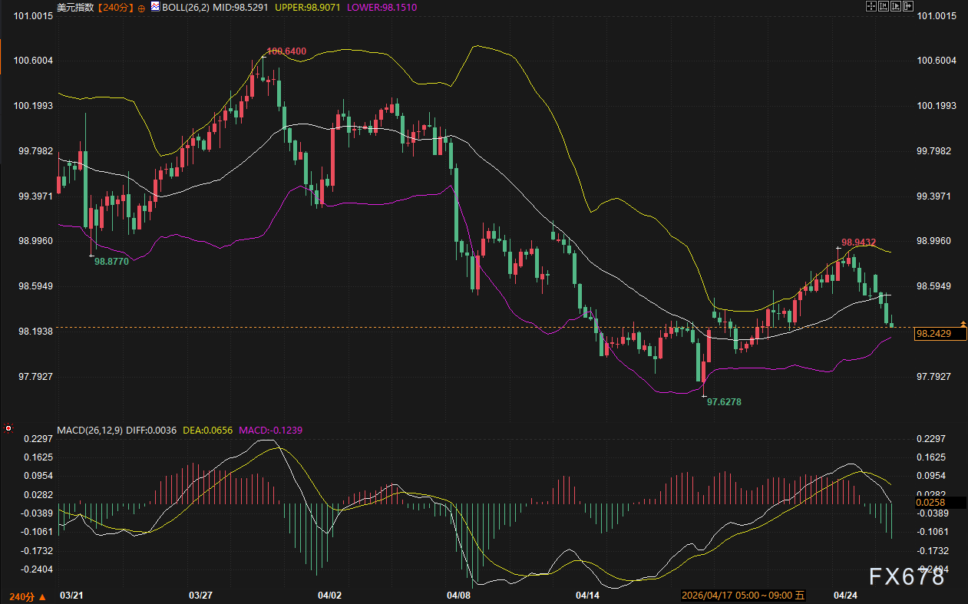The height and width of the screenshot is (604, 968).
Task: Click the 97.6278 low price label
Action: (x=724, y=401)
